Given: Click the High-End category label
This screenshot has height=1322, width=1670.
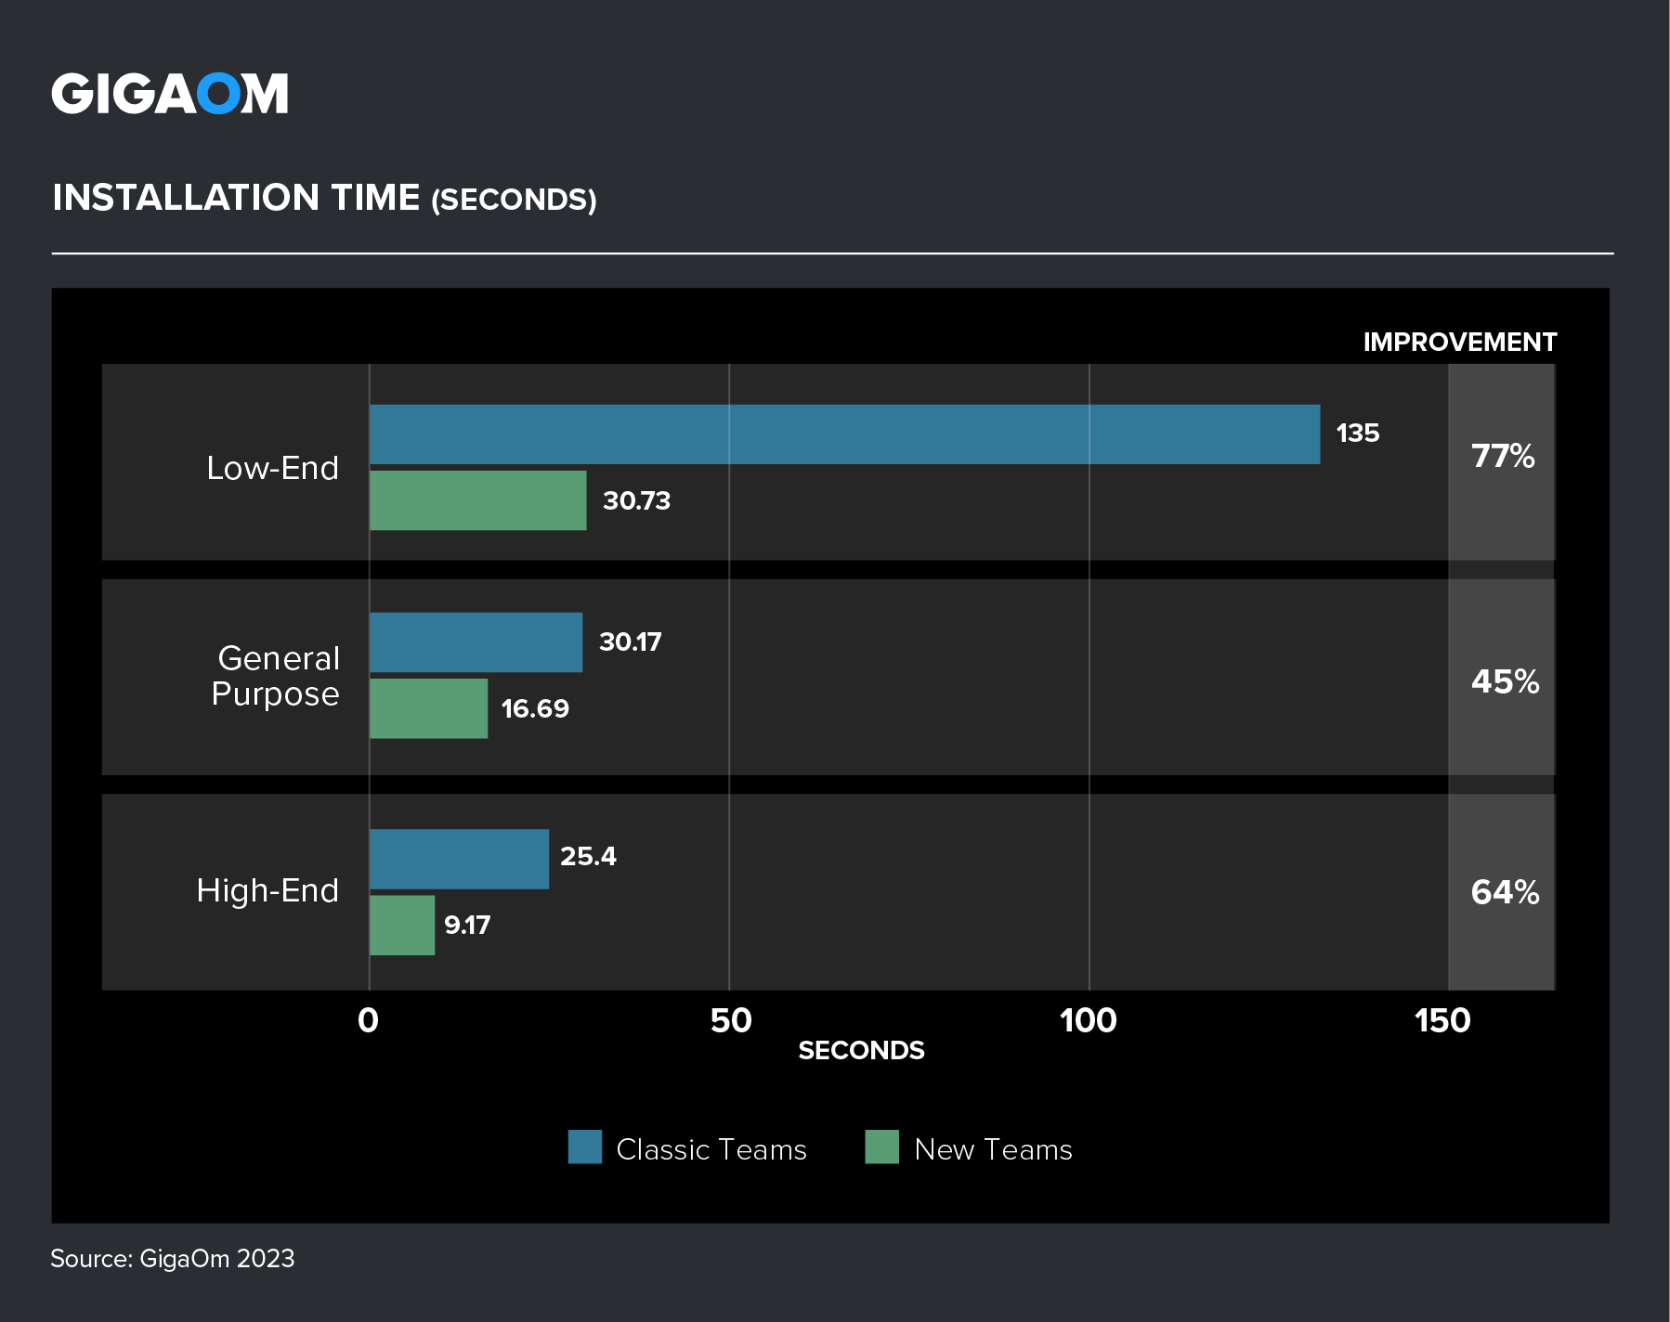Looking at the screenshot, I should click(x=267, y=890).
